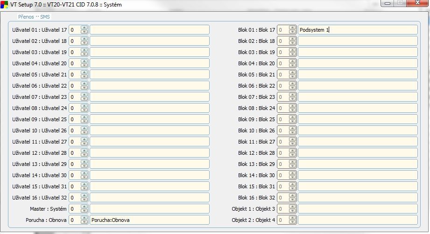The height and width of the screenshot is (234, 430).
Task: Decrease the Uživatel 05 : Uživatel 21 spinner value
Action: [x=84, y=76]
